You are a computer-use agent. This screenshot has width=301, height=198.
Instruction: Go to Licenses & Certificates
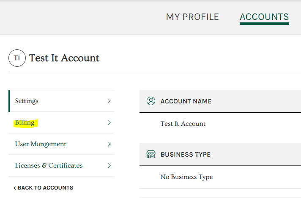click(61, 165)
